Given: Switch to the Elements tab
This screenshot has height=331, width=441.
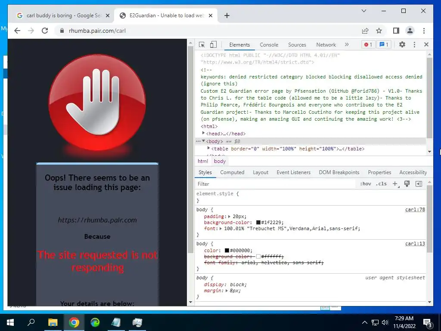Looking at the screenshot, I should pos(239,45).
